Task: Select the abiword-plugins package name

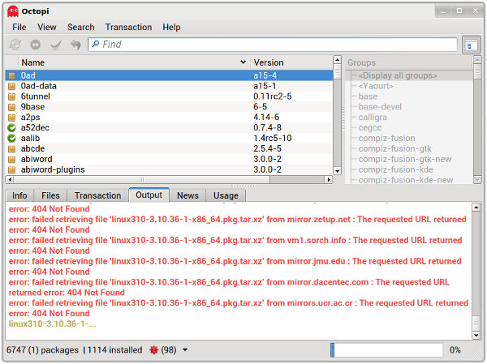Action: click(x=53, y=169)
